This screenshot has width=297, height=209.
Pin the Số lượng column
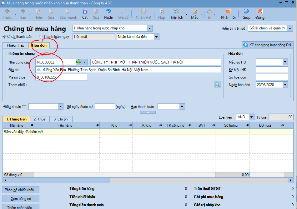248,125
